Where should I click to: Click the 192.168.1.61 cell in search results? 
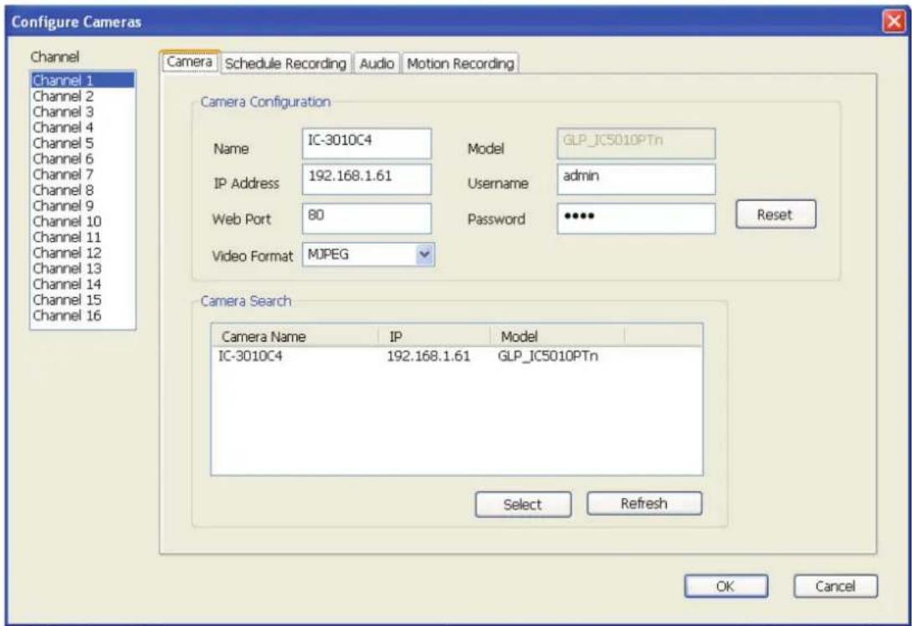pos(428,356)
